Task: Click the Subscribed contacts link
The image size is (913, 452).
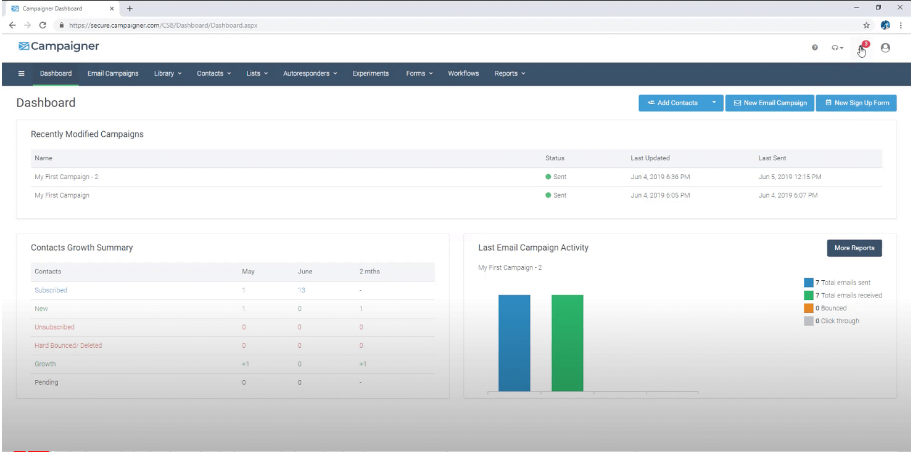Action: point(51,290)
